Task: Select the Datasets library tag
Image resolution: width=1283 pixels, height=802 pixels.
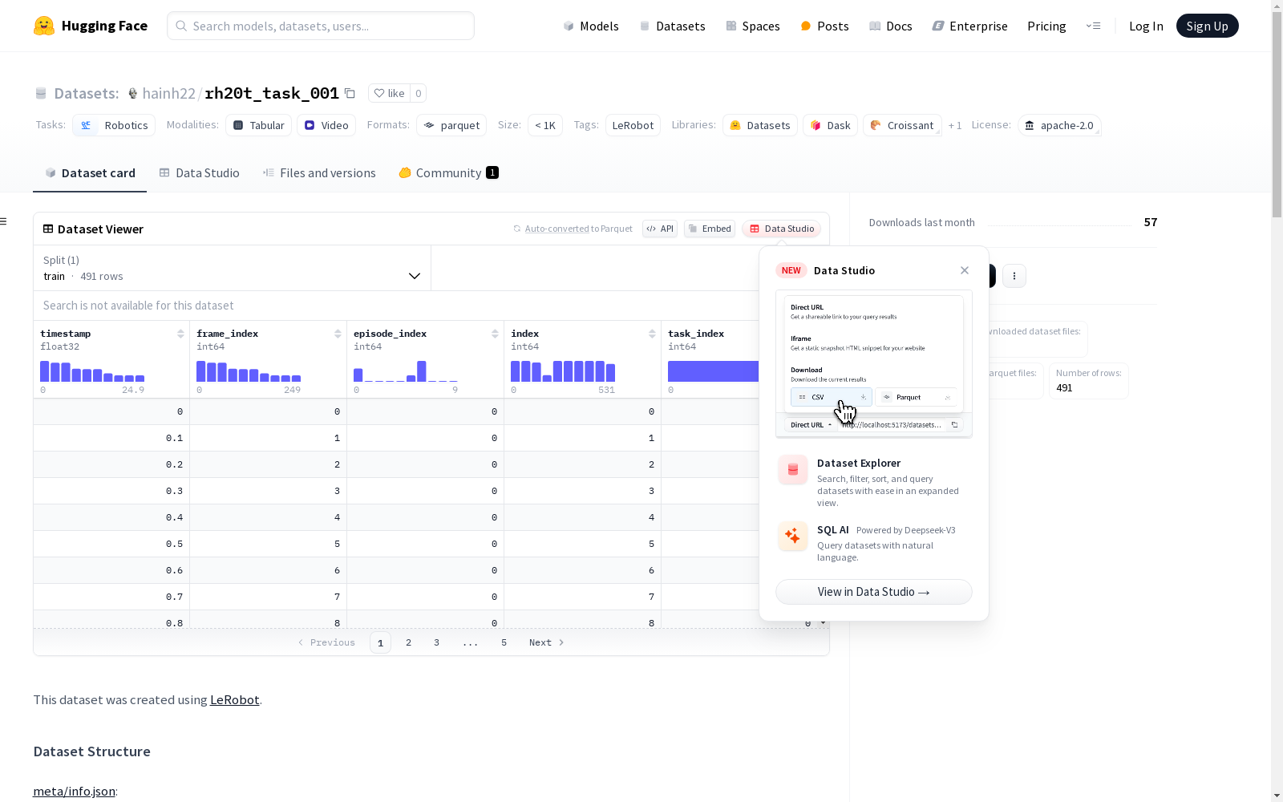Action: pos(760,125)
